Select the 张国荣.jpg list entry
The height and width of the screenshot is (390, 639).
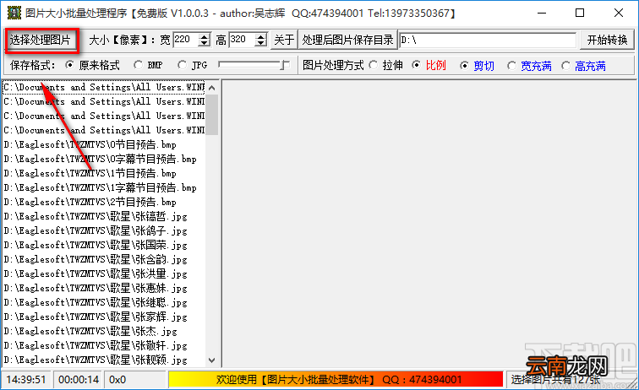[x=104, y=245]
